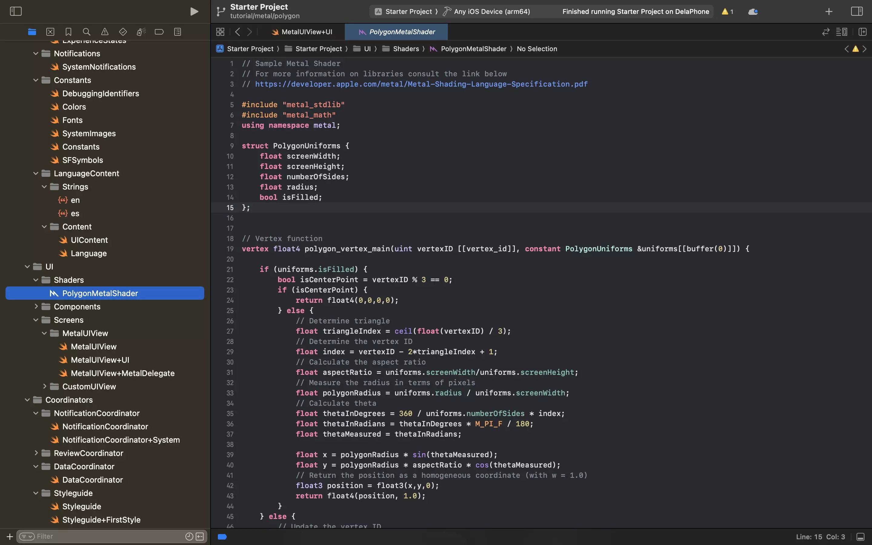The width and height of the screenshot is (872, 545).
Task: Select the add new file plus icon
Action: (x=9, y=537)
